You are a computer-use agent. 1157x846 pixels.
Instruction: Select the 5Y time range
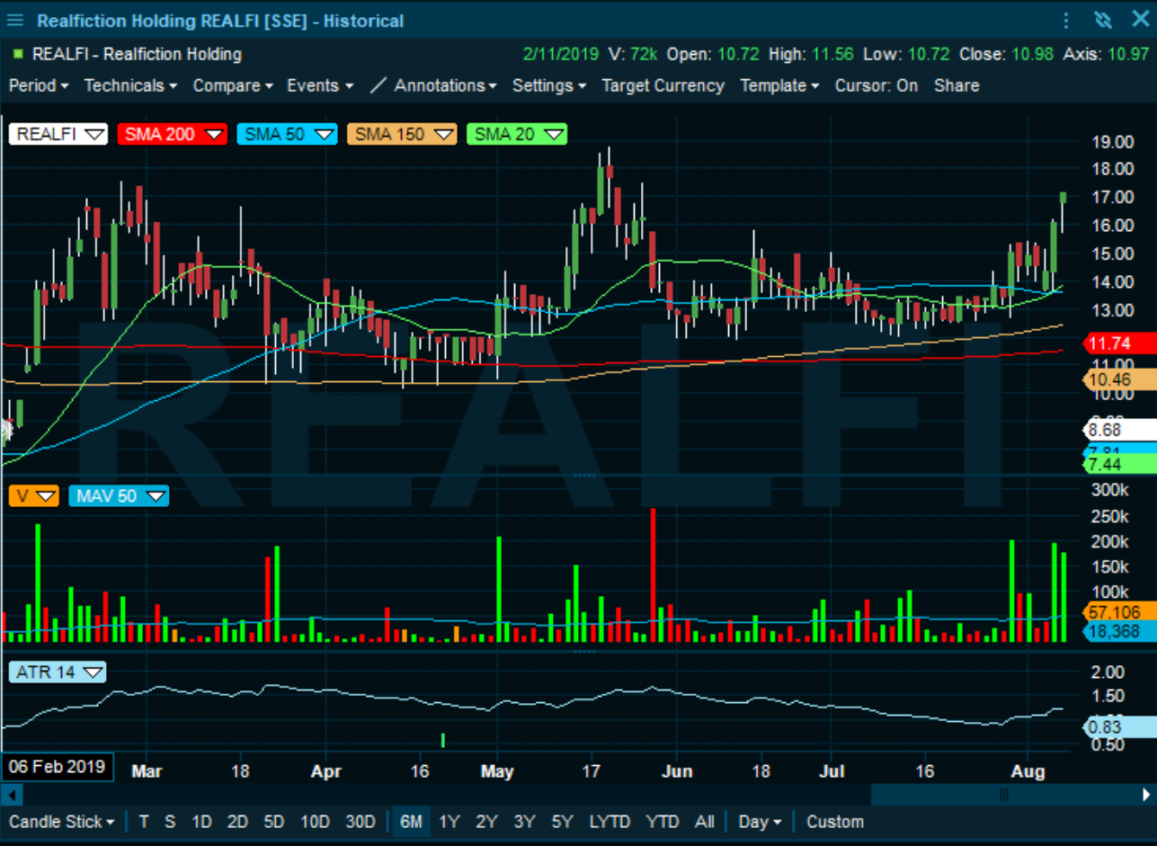coord(562,822)
